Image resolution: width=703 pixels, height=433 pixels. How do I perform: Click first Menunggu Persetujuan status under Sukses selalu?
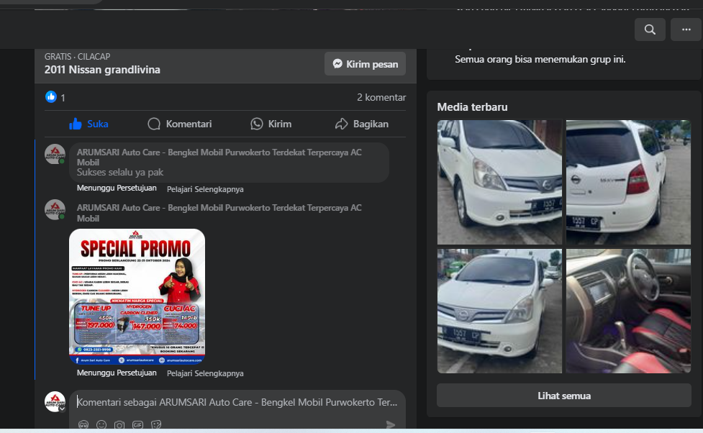117,188
